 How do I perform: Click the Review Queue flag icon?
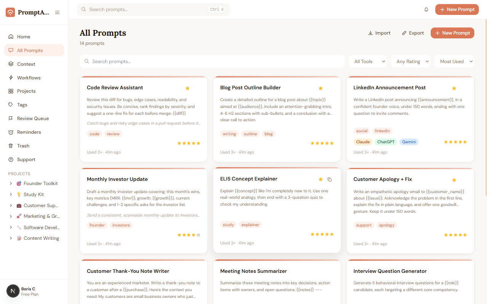[11, 119]
